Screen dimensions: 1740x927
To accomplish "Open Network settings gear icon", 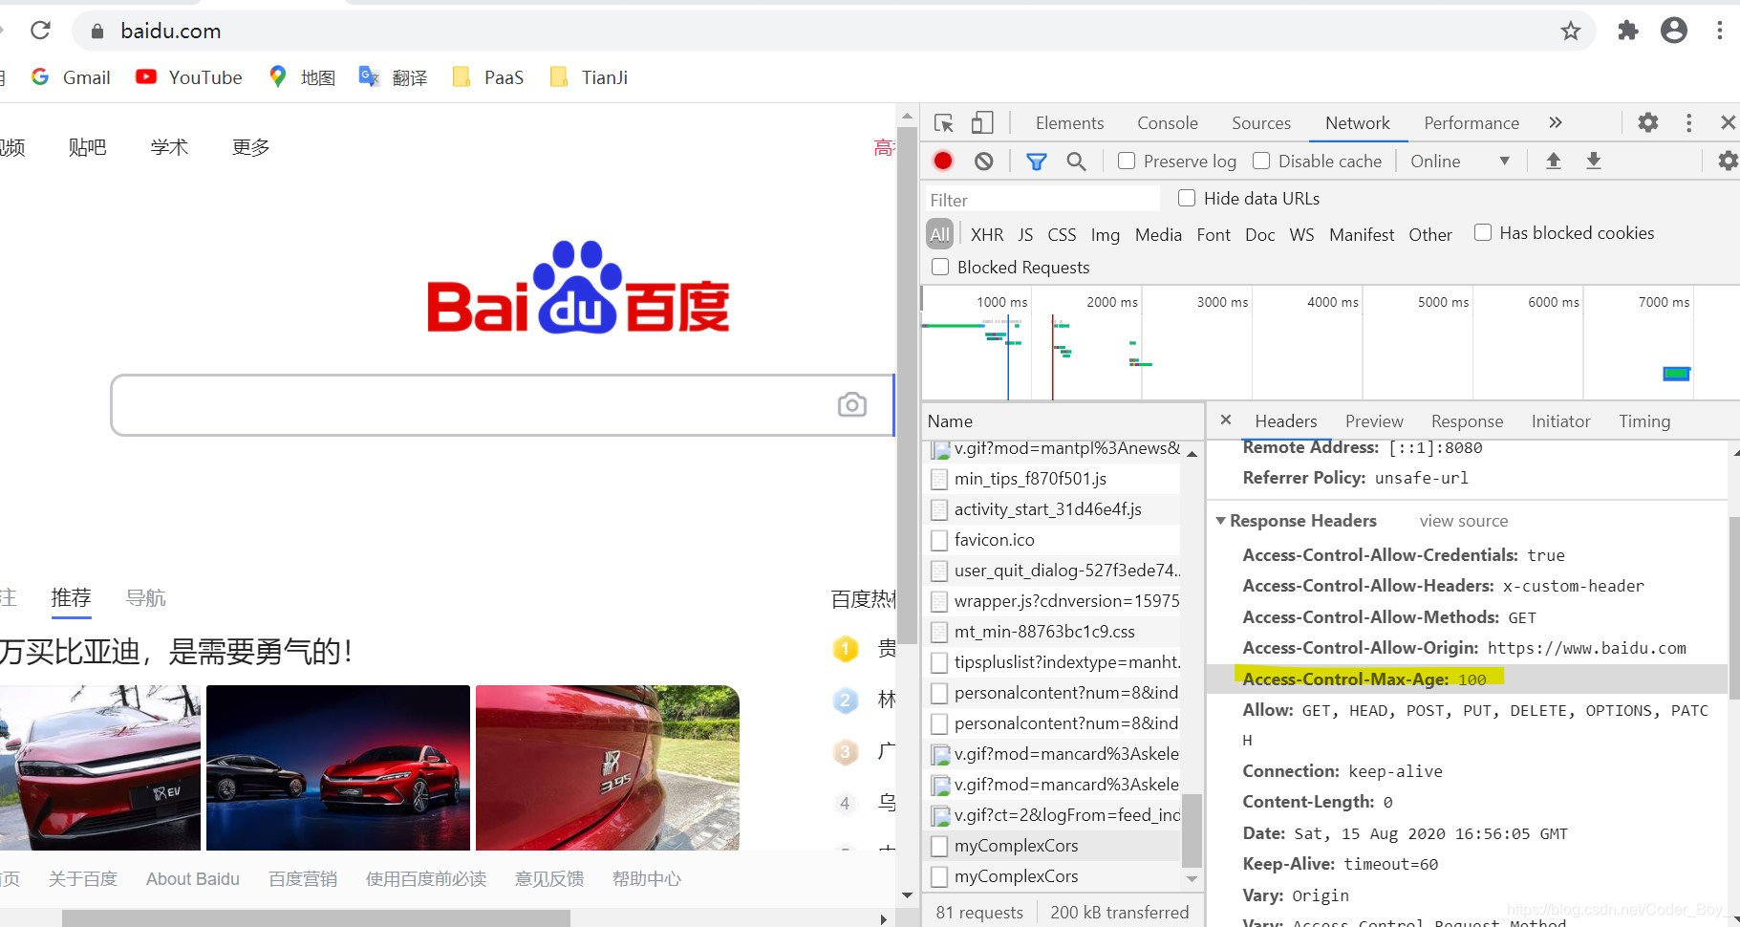I will [1728, 161].
